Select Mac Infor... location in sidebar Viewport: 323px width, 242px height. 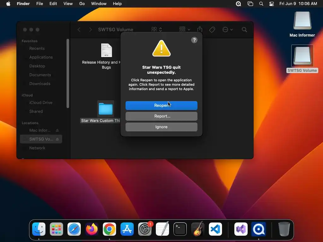tap(40, 130)
